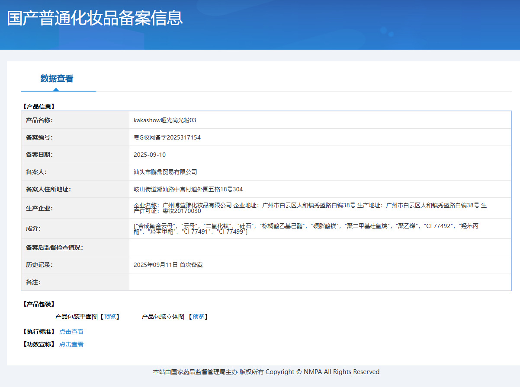Click the empty 备注 value cell

point(320,282)
